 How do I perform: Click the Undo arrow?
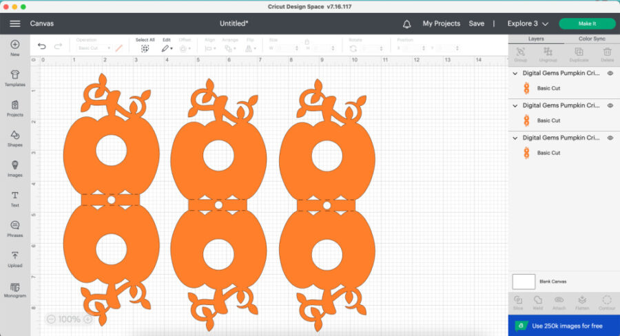(42, 47)
